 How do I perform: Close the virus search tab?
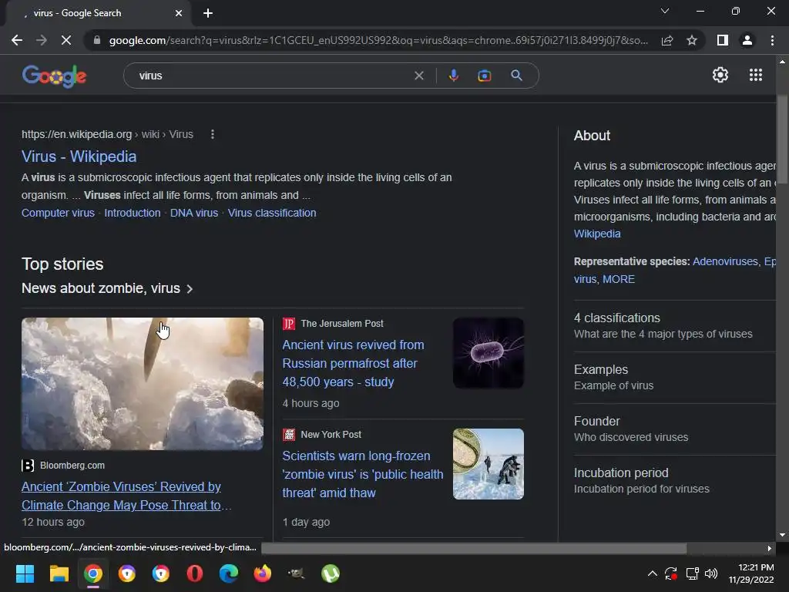[179, 13]
